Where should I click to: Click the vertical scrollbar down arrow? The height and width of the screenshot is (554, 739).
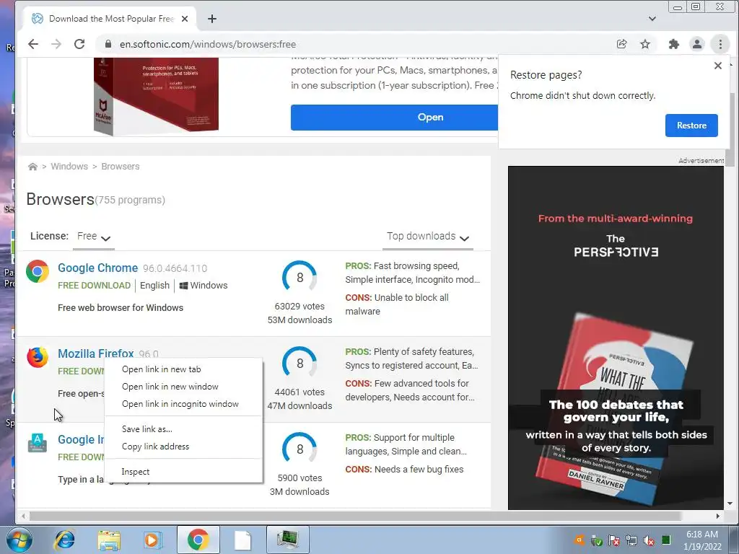730,504
